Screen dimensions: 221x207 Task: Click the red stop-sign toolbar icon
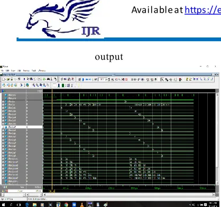click(126, 80)
